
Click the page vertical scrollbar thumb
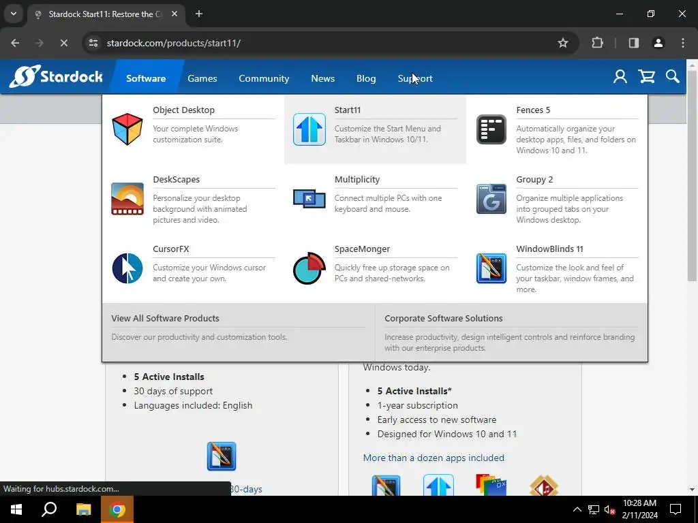point(691,176)
